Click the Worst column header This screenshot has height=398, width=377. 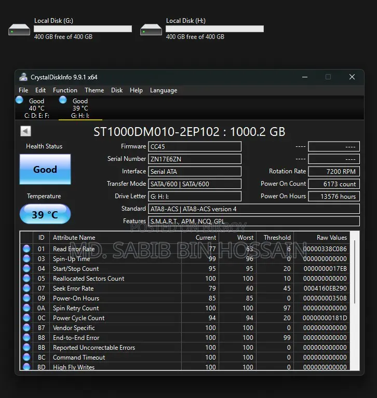point(237,238)
